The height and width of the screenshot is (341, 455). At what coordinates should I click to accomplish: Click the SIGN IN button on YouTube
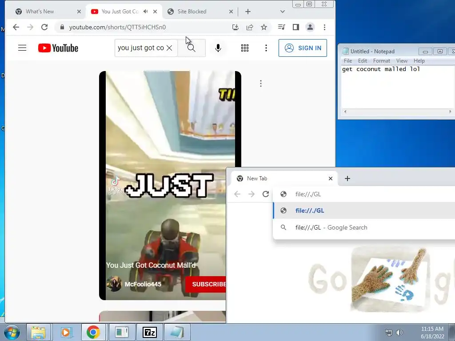tap(303, 48)
